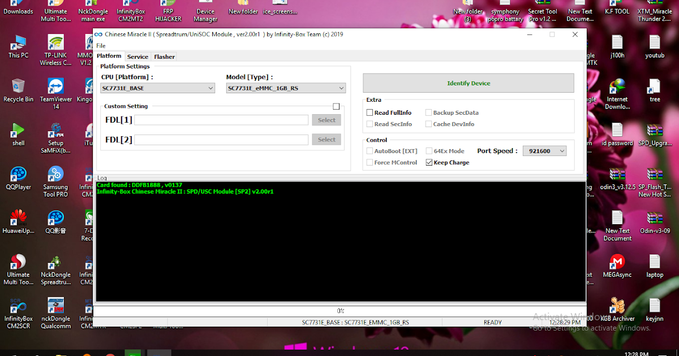Image resolution: width=679 pixels, height=356 pixels.
Task: Open the Downloads folder on desktop
Action: [18, 8]
